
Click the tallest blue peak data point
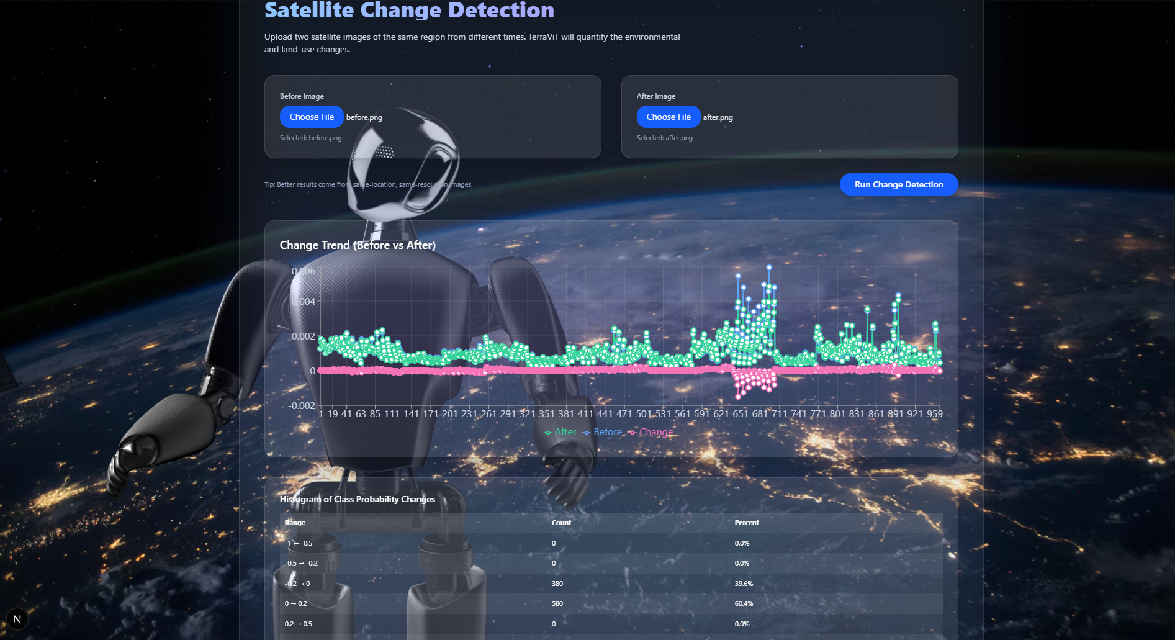(769, 268)
